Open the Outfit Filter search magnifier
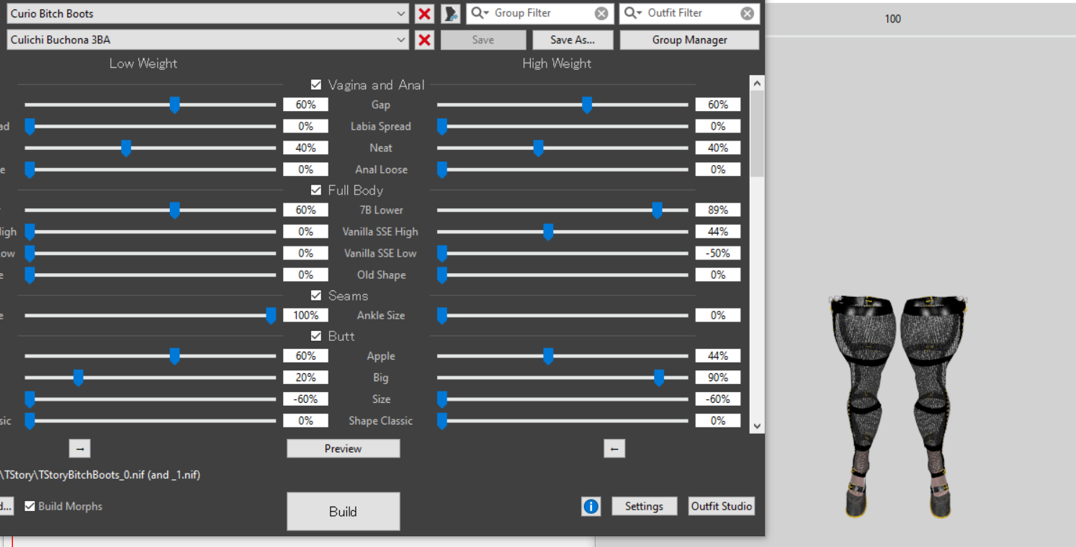1076x547 pixels. [632, 13]
